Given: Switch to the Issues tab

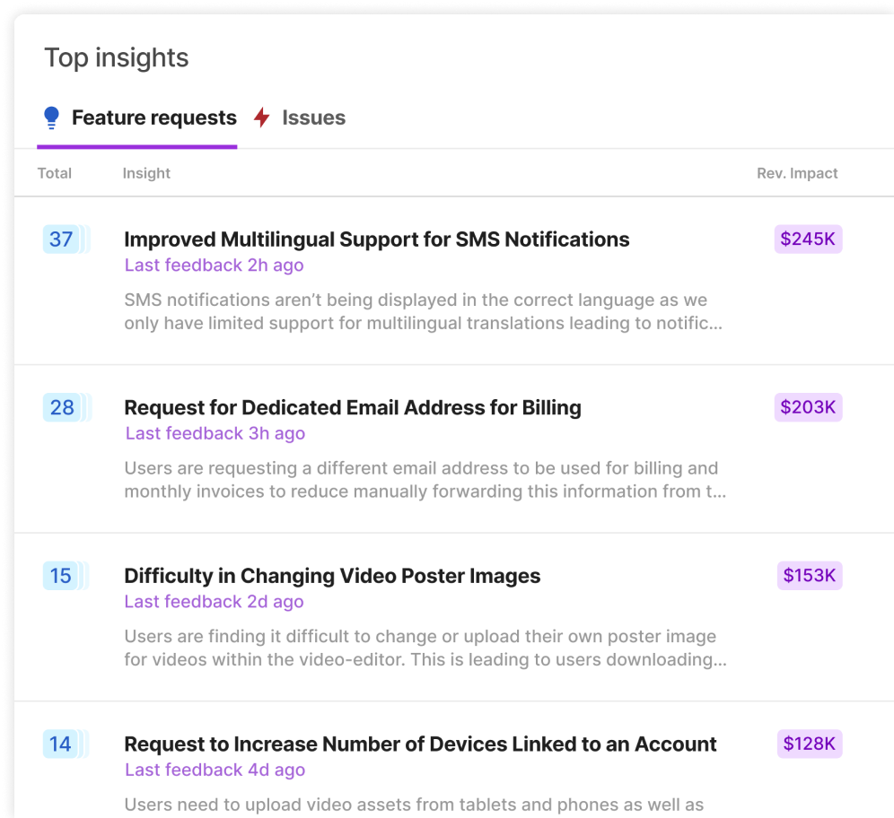Looking at the screenshot, I should (x=312, y=117).
